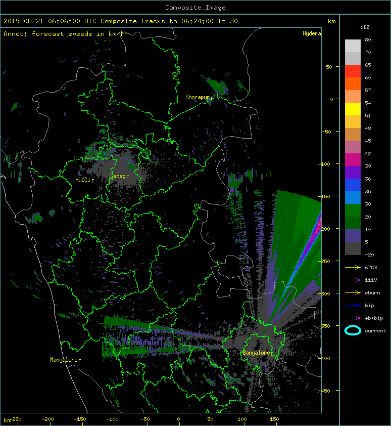Viewport: 391px width, 426px height.
Task: Click the cyan 'current' ellipse legend icon
Action: (x=353, y=330)
